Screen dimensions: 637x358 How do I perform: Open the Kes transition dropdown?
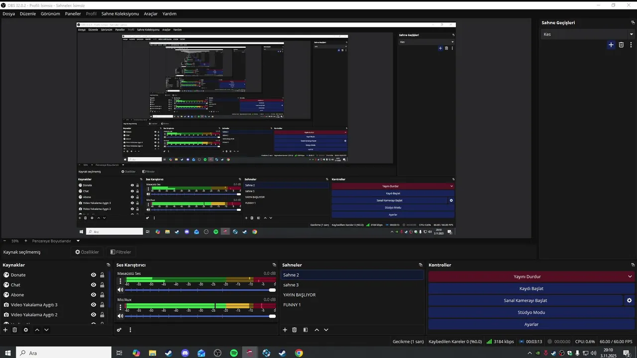588,34
